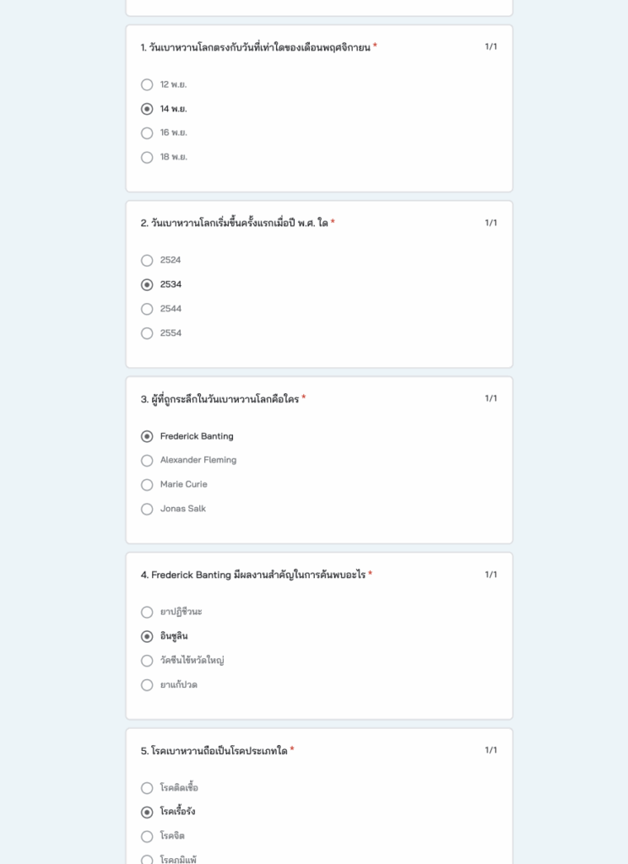This screenshot has width=628, height=864.
Task: Select Alexander Fleming as the answer
Action: click(x=147, y=461)
